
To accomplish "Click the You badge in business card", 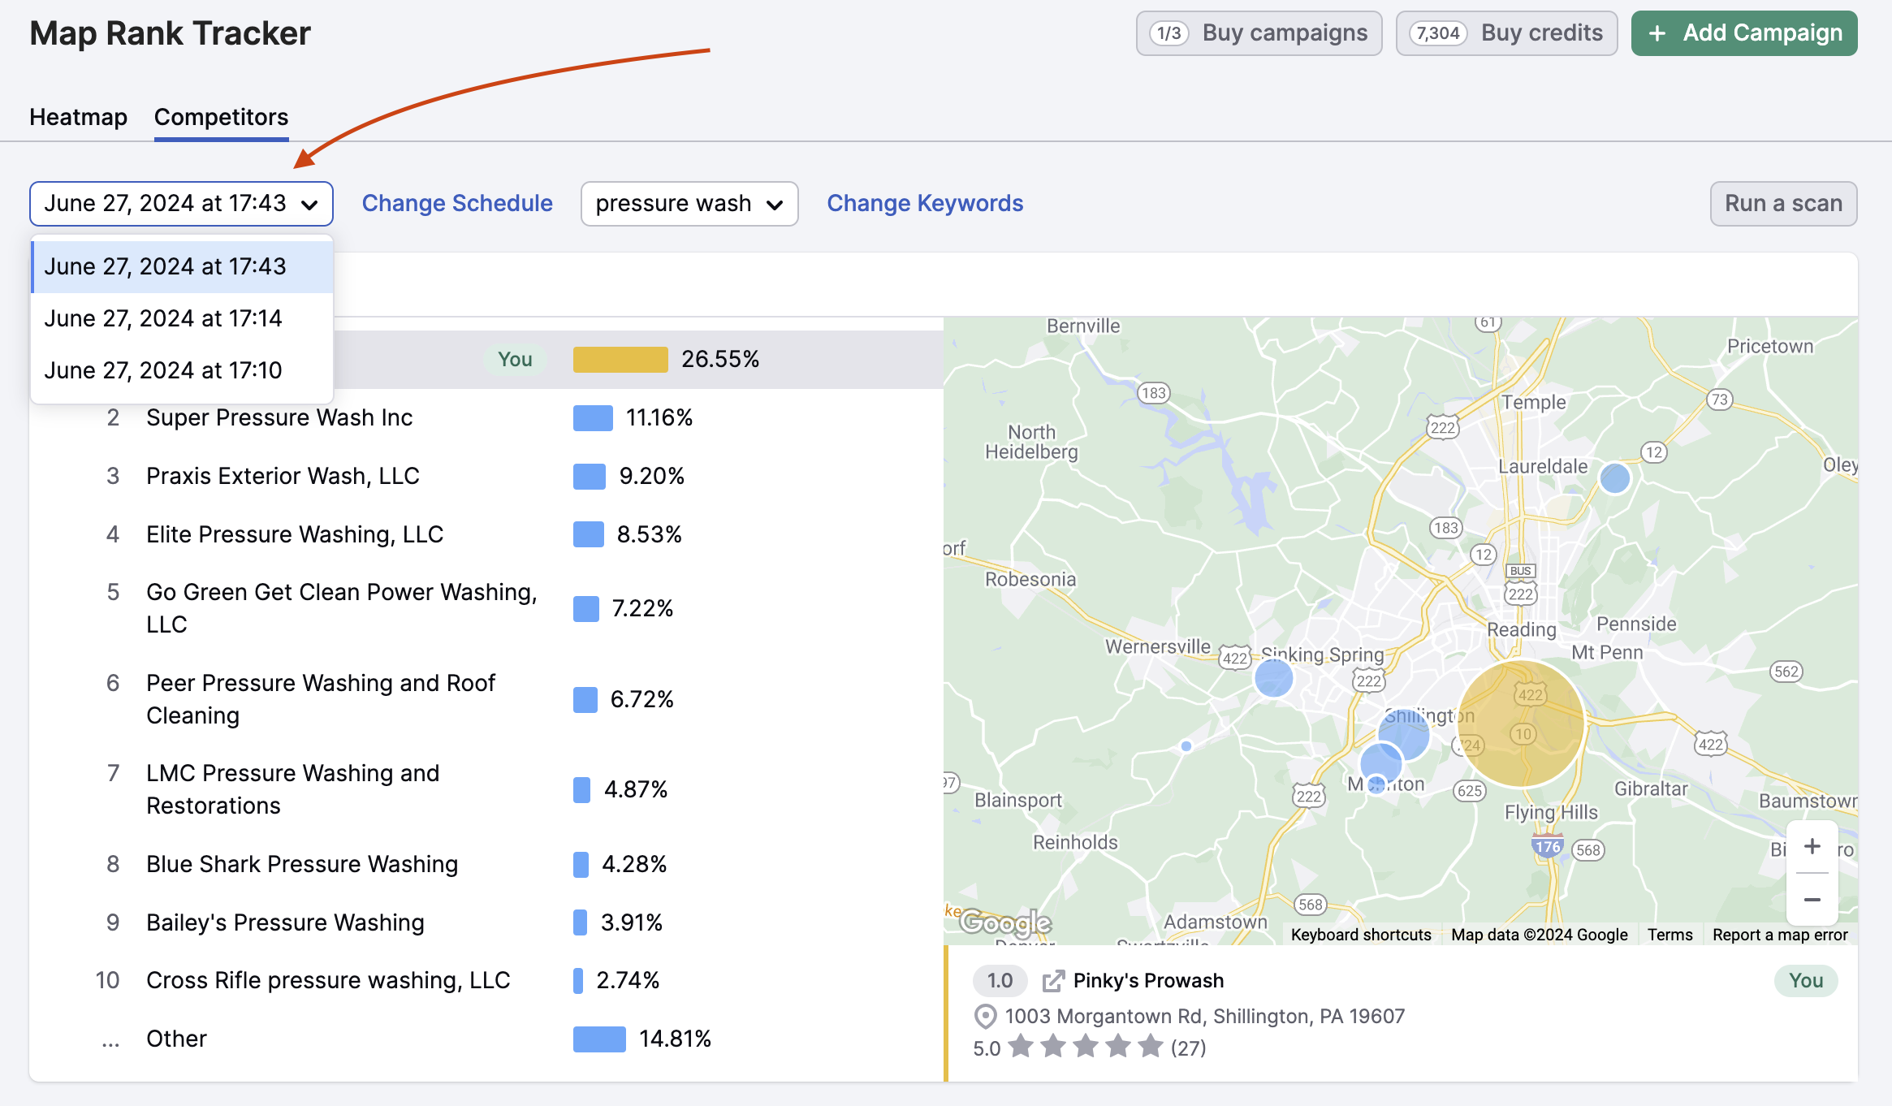I will click(x=1806, y=981).
